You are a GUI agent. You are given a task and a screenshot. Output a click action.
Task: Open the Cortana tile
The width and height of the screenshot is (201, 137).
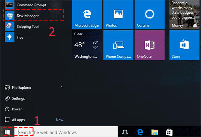pyautogui.click(x=150, y=15)
